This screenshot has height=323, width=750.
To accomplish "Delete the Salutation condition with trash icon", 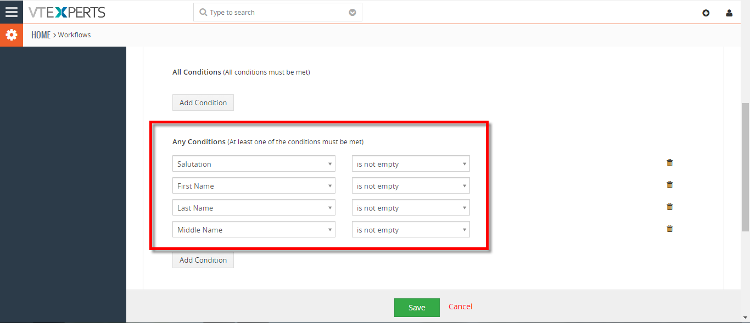I will pyautogui.click(x=670, y=163).
